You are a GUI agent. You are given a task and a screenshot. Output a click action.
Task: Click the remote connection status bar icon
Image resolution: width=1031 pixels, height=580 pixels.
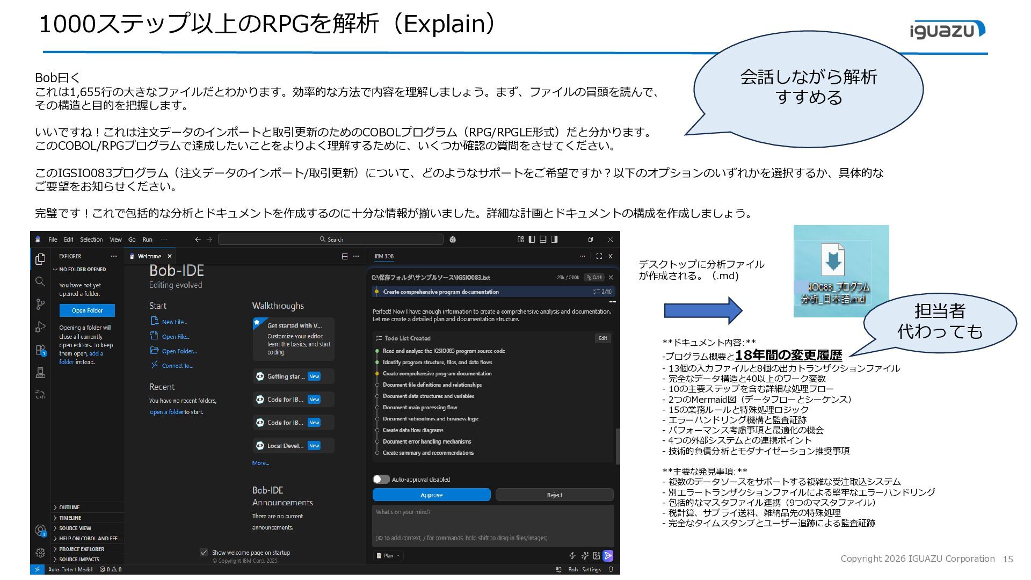pyautogui.click(x=37, y=569)
